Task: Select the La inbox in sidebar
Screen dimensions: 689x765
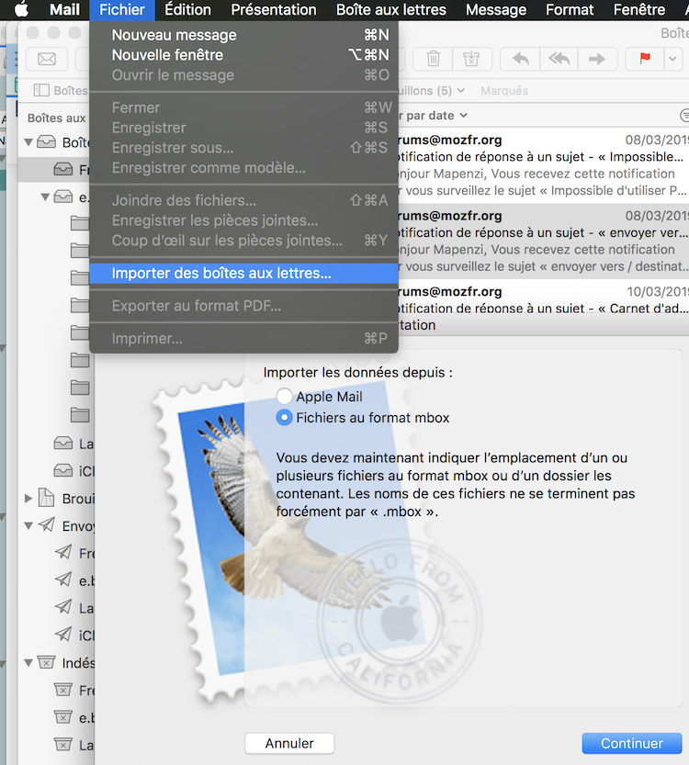Action: 73,444
